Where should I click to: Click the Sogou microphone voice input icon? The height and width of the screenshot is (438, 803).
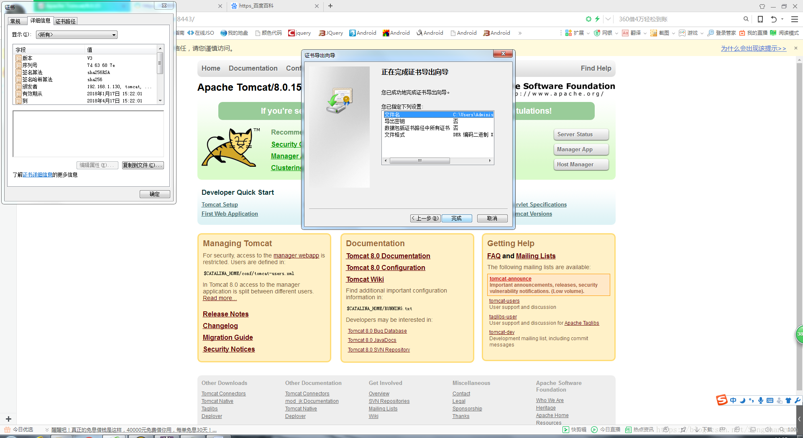pyautogui.click(x=761, y=400)
